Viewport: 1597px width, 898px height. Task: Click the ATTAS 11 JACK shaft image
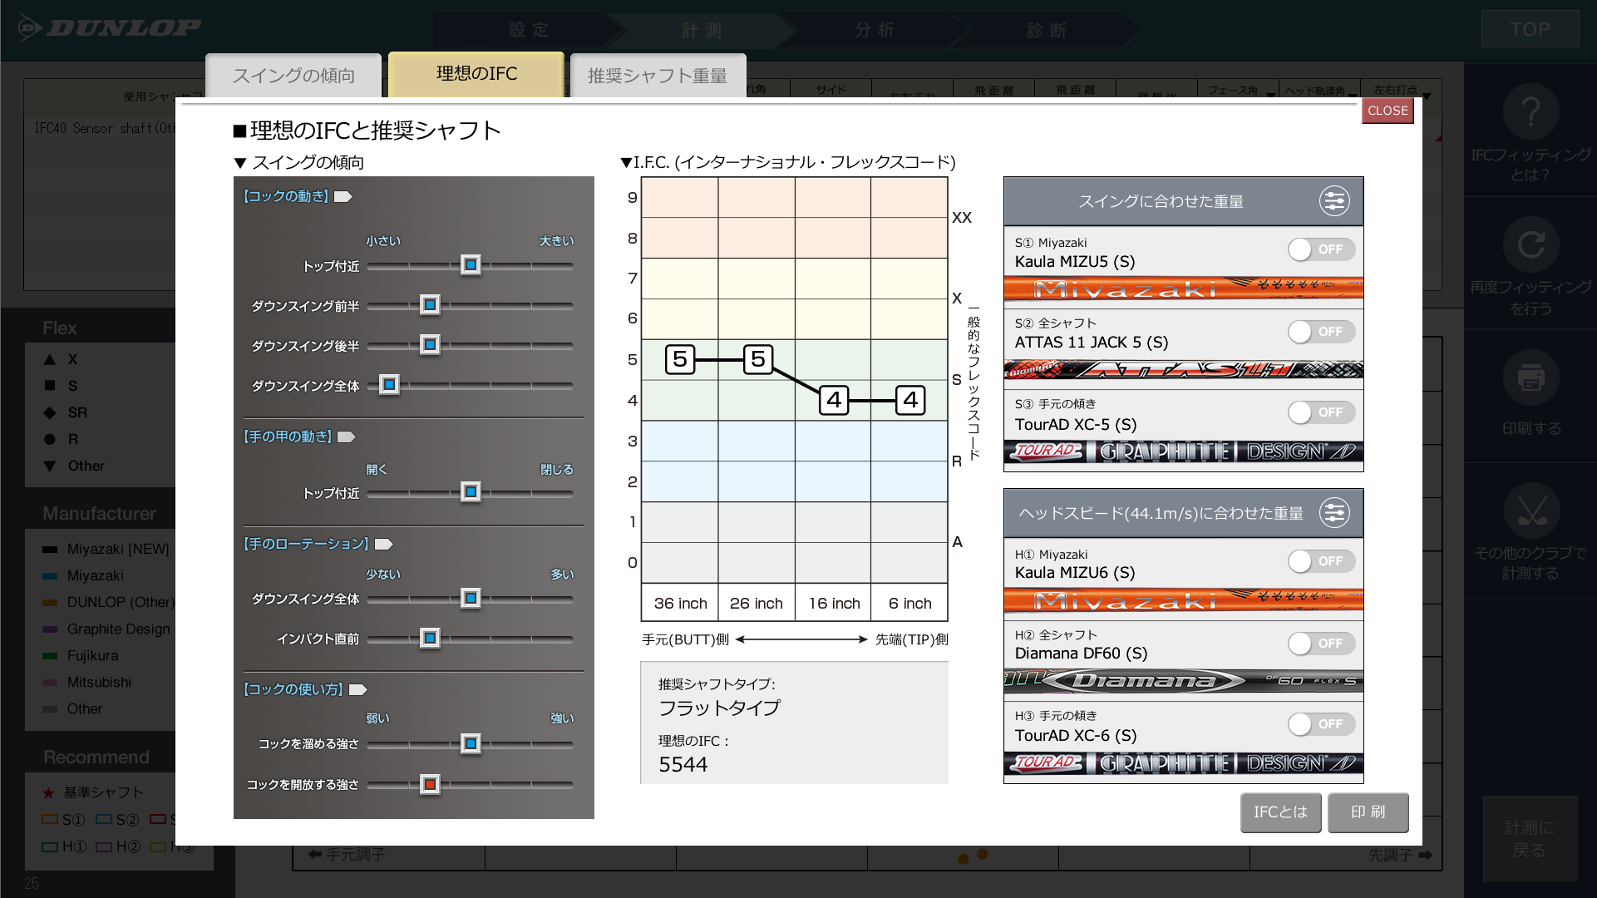1183,369
